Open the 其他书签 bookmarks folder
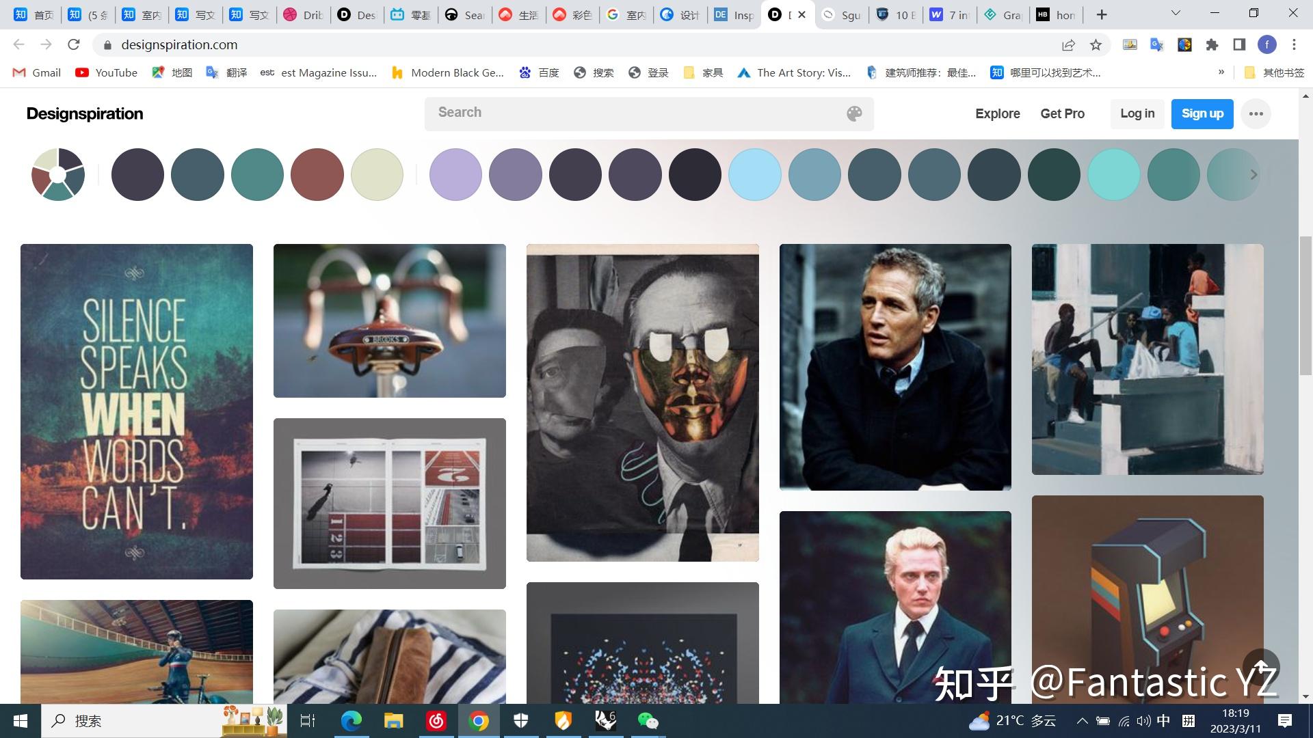This screenshot has width=1313, height=738. click(x=1274, y=72)
